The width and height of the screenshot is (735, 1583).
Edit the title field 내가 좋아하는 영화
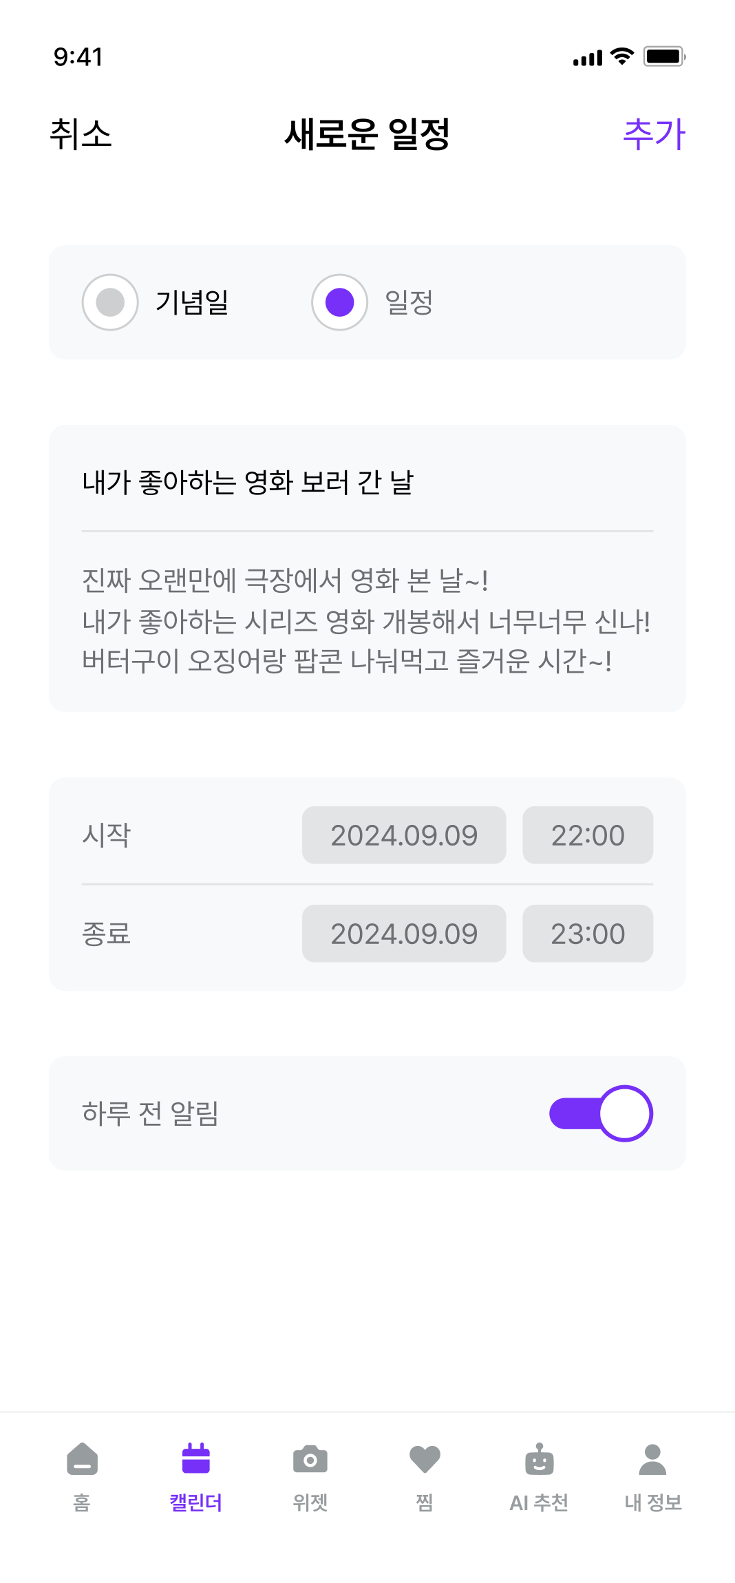(x=367, y=482)
